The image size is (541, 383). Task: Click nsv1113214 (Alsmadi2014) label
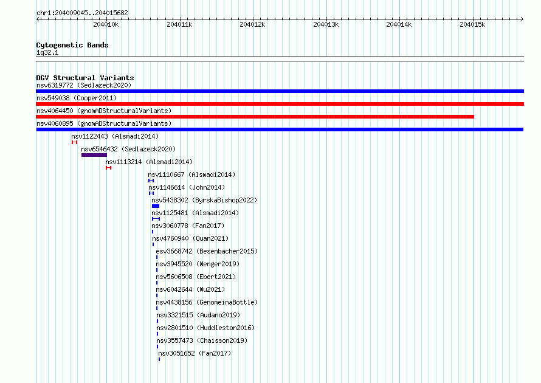pos(149,162)
